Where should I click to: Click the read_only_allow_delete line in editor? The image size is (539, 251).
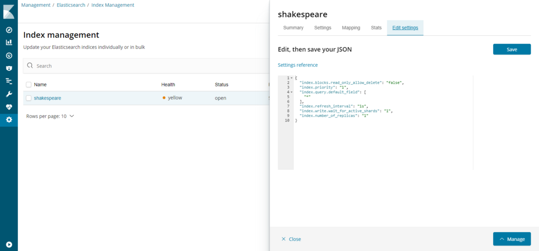pyautogui.click(x=351, y=83)
